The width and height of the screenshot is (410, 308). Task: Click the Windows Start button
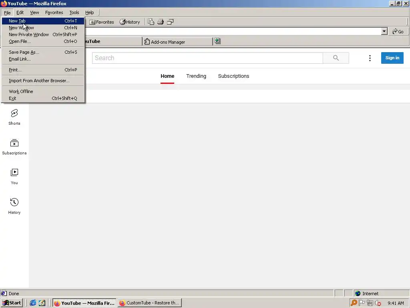12,303
